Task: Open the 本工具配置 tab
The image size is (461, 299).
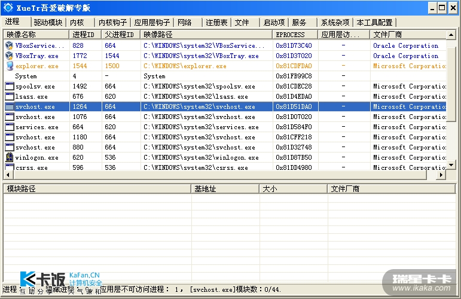Action: point(374,22)
